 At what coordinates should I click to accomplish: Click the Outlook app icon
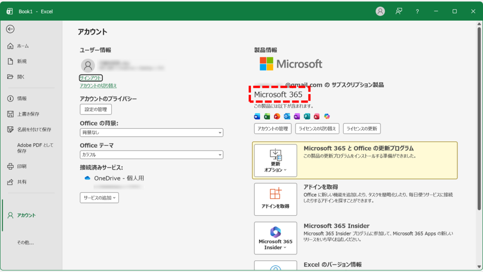[x=287, y=116]
